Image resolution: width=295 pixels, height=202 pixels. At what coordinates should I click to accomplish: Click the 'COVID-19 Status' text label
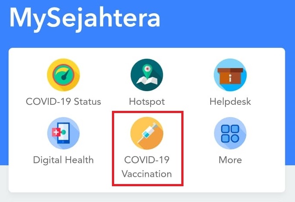[x=63, y=102]
